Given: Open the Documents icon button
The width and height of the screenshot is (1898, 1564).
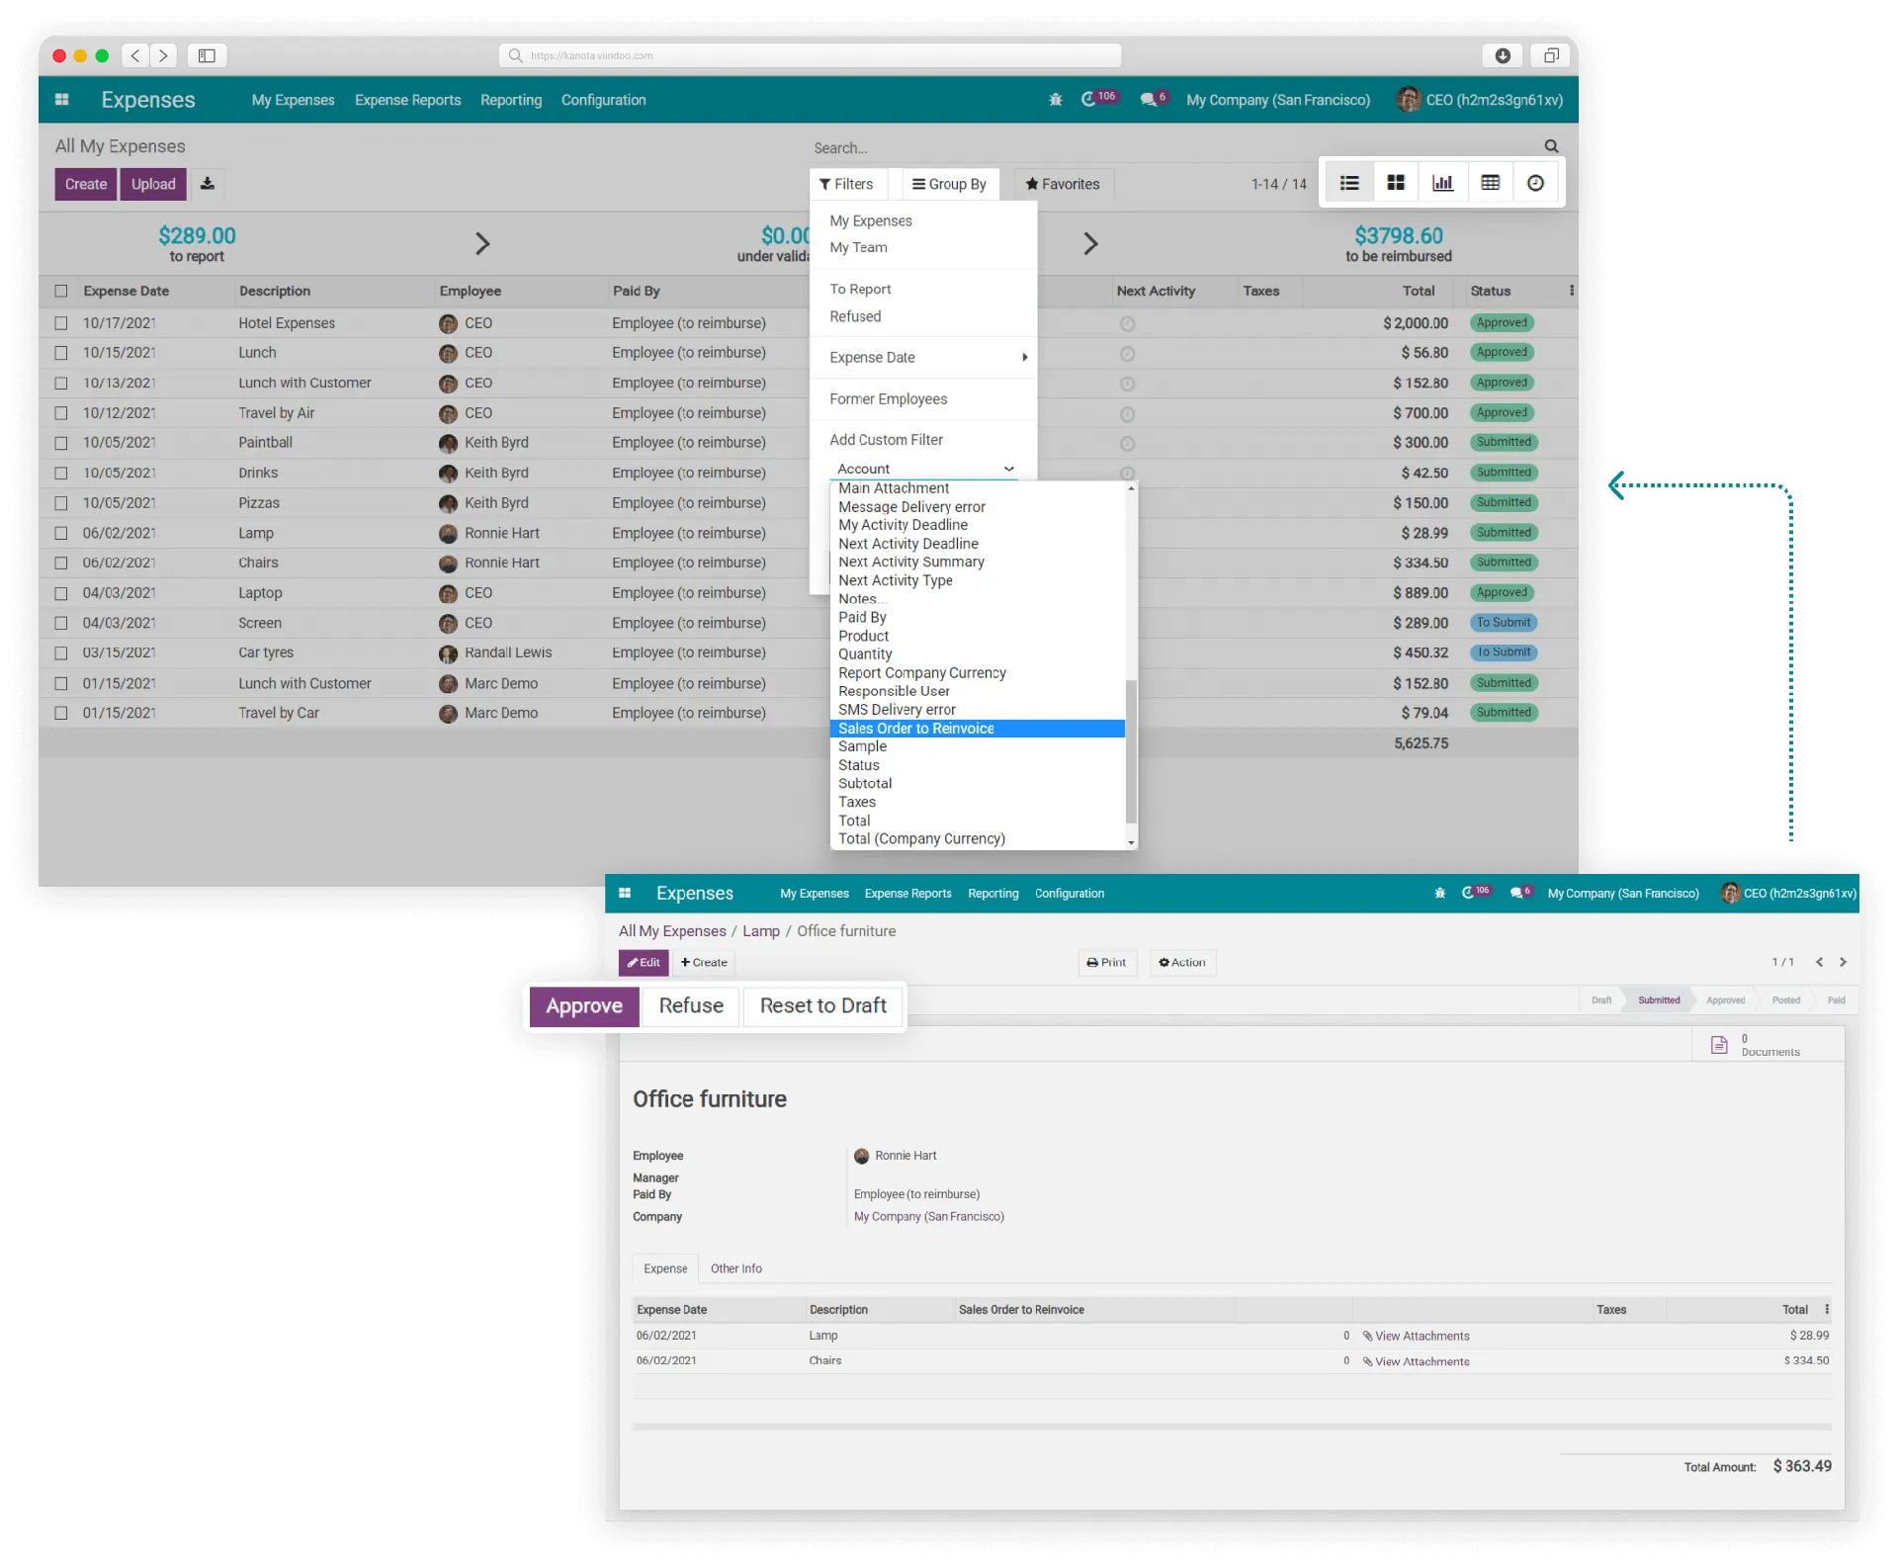Looking at the screenshot, I should click(x=1768, y=1045).
